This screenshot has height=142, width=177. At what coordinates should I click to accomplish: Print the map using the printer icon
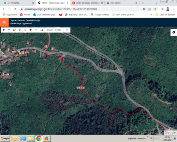click(x=42, y=30)
